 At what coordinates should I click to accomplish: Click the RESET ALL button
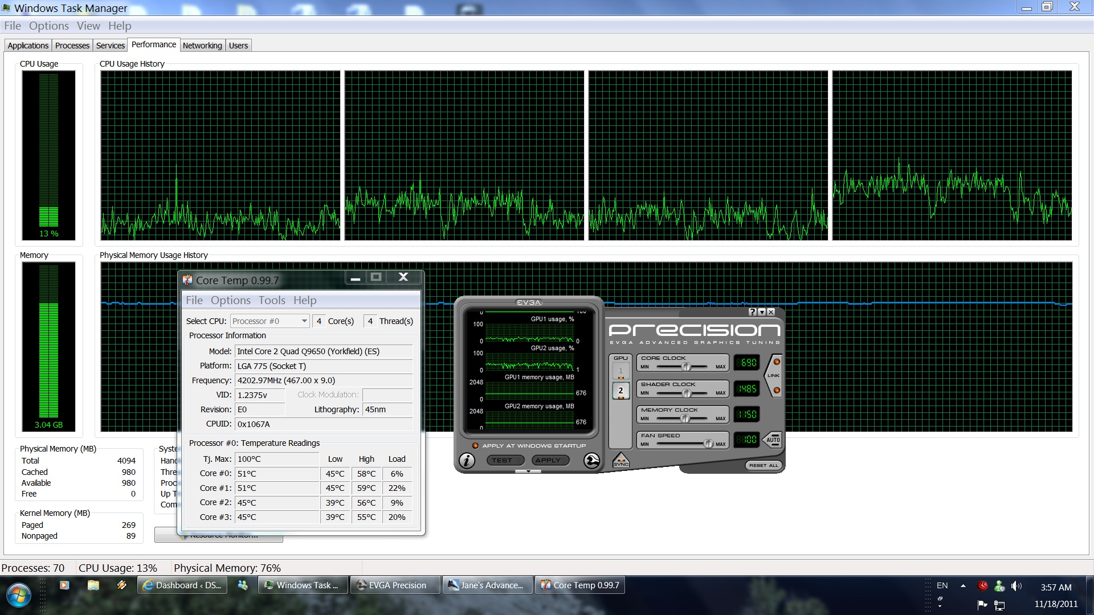[764, 465]
